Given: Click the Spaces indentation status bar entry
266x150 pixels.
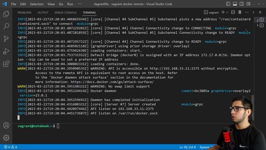Looking at the screenshot, I should (x=206, y=147).
